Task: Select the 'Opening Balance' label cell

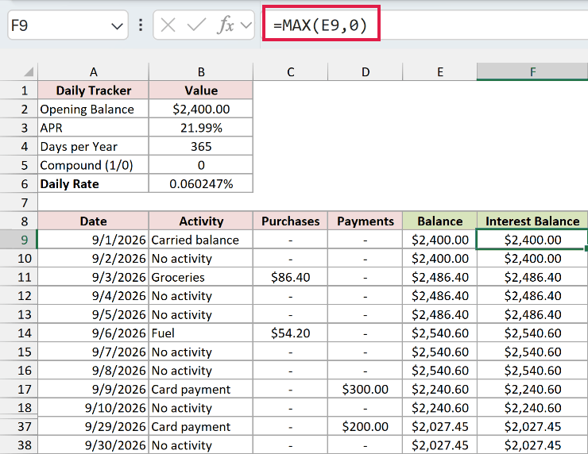Action: (94, 109)
